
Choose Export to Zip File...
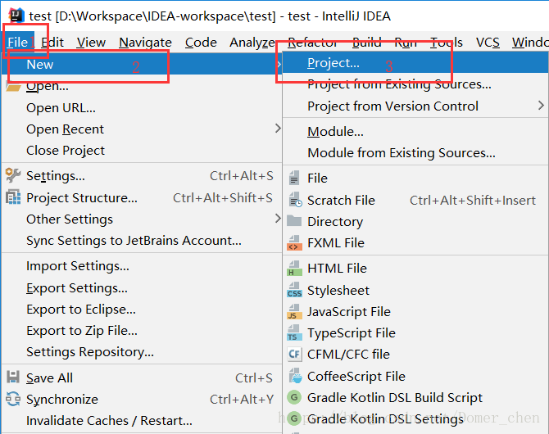(142, 331)
